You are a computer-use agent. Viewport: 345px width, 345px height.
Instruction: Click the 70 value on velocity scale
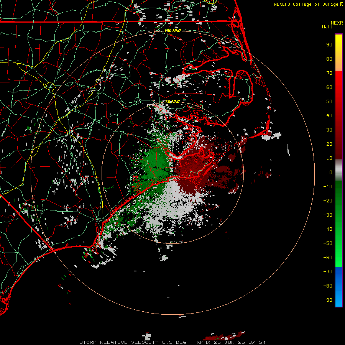coord(329,73)
